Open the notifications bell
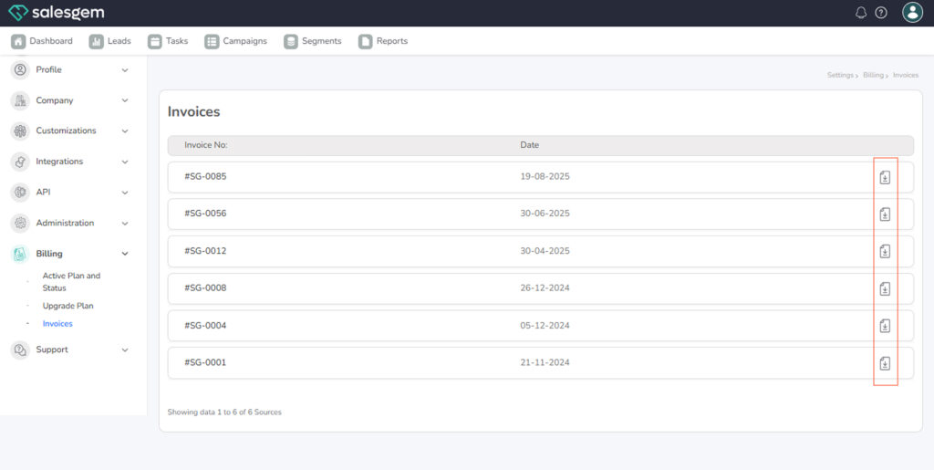934x470 pixels. point(861,13)
